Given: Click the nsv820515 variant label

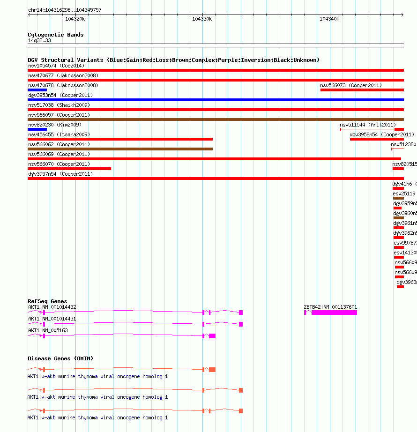Looking at the screenshot, I should click(405, 164).
